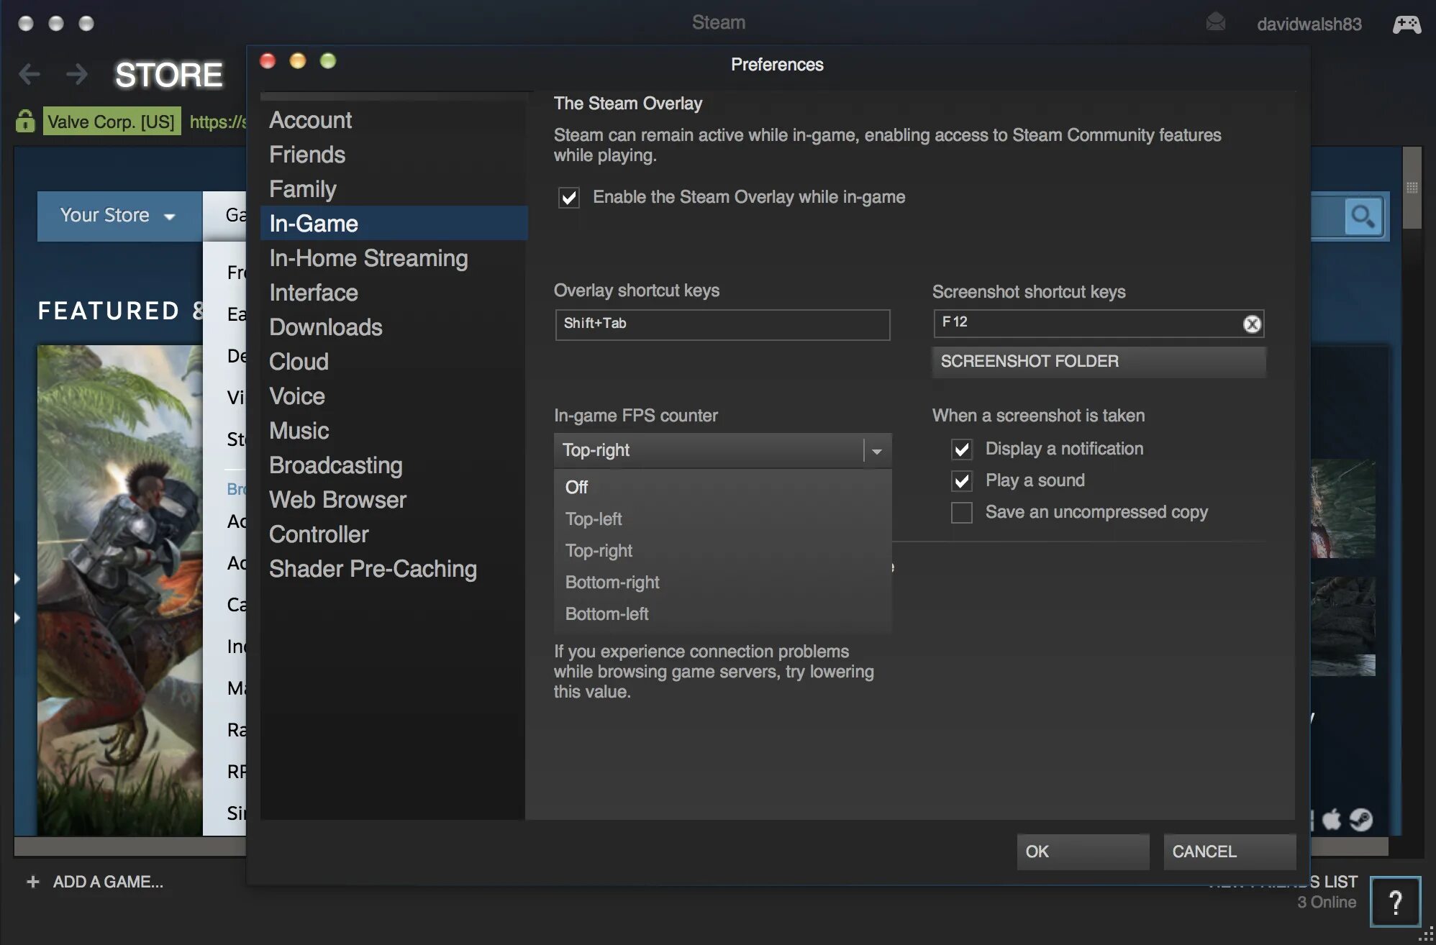Screen dimensions: 1436x945
Task: Click the search icon in the store
Action: (x=1362, y=215)
